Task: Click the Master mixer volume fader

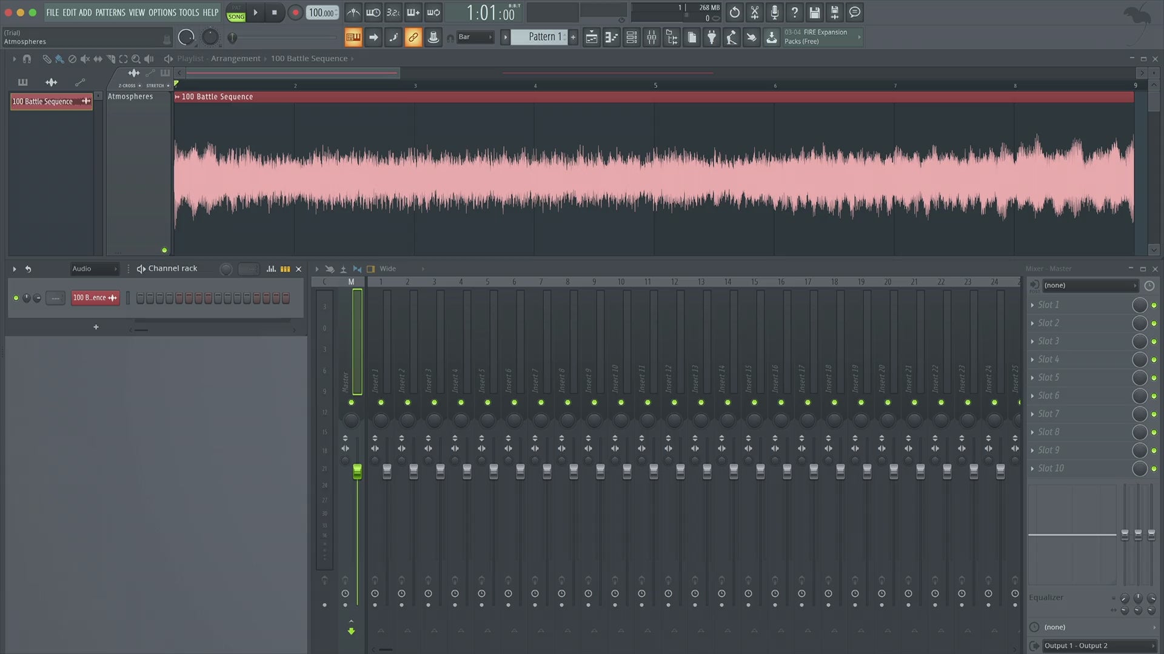Action: [x=357, y=472]
